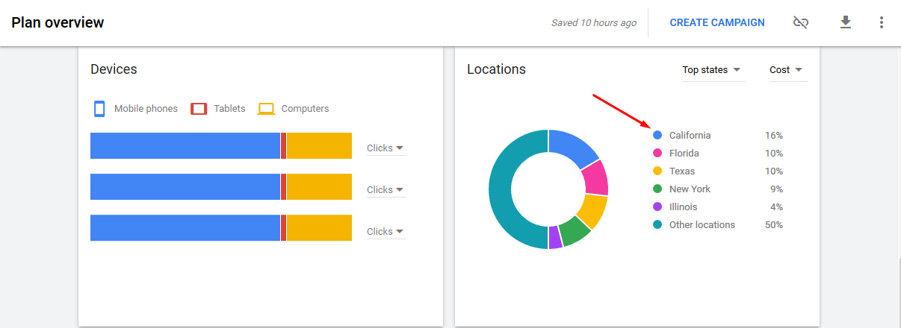Open the first bar's Clicks dropdown
The image size is (901, 328).
pos(386,148)
